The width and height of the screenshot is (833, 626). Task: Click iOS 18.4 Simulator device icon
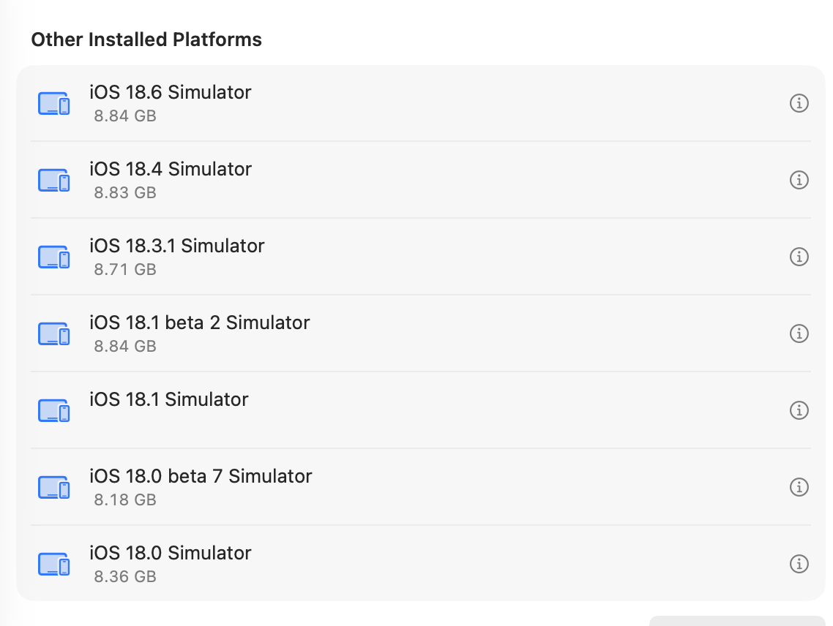[53, 181]
